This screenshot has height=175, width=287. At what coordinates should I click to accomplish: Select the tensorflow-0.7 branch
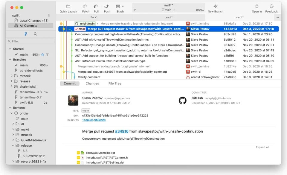pos(31,97)
